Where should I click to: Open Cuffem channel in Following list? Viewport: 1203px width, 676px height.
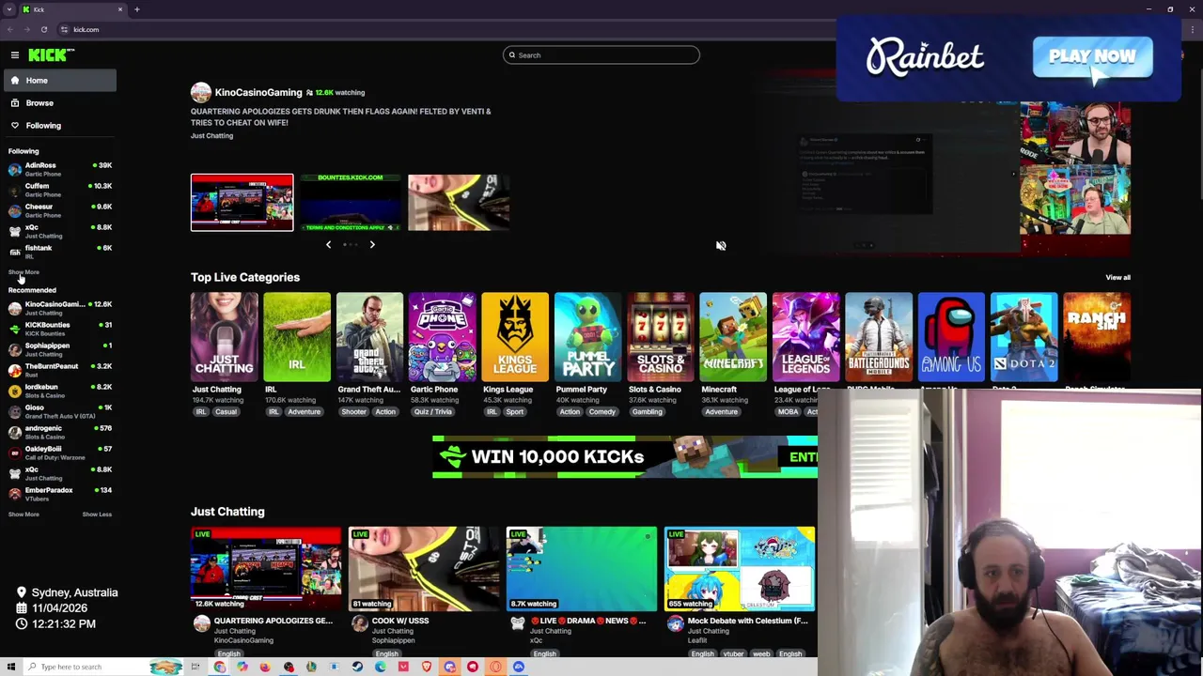58,190
